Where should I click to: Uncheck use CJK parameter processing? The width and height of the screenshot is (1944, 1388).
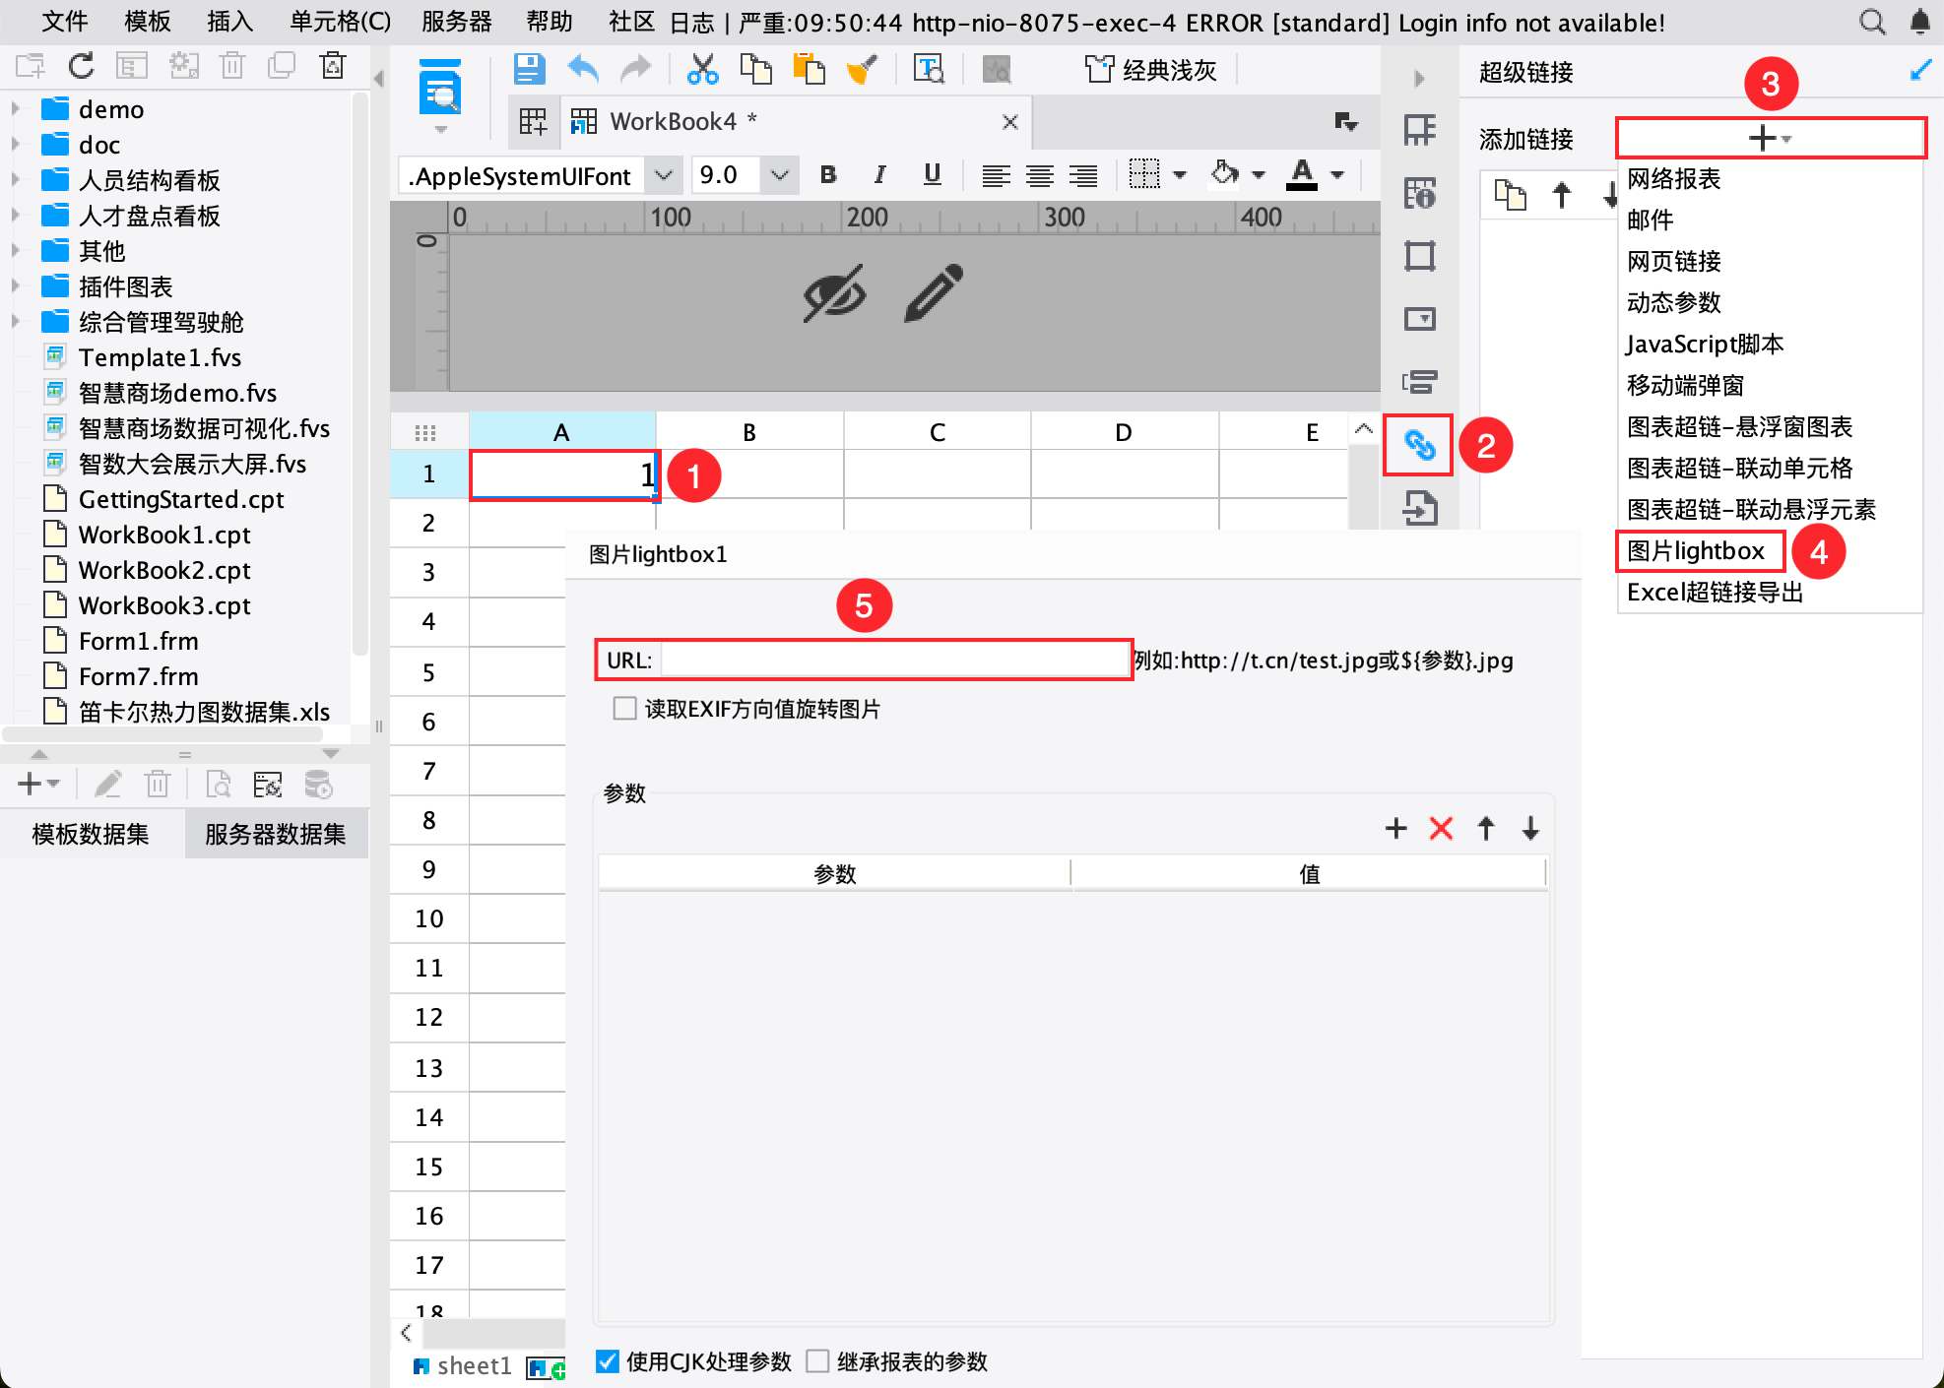click(608, 1361)
